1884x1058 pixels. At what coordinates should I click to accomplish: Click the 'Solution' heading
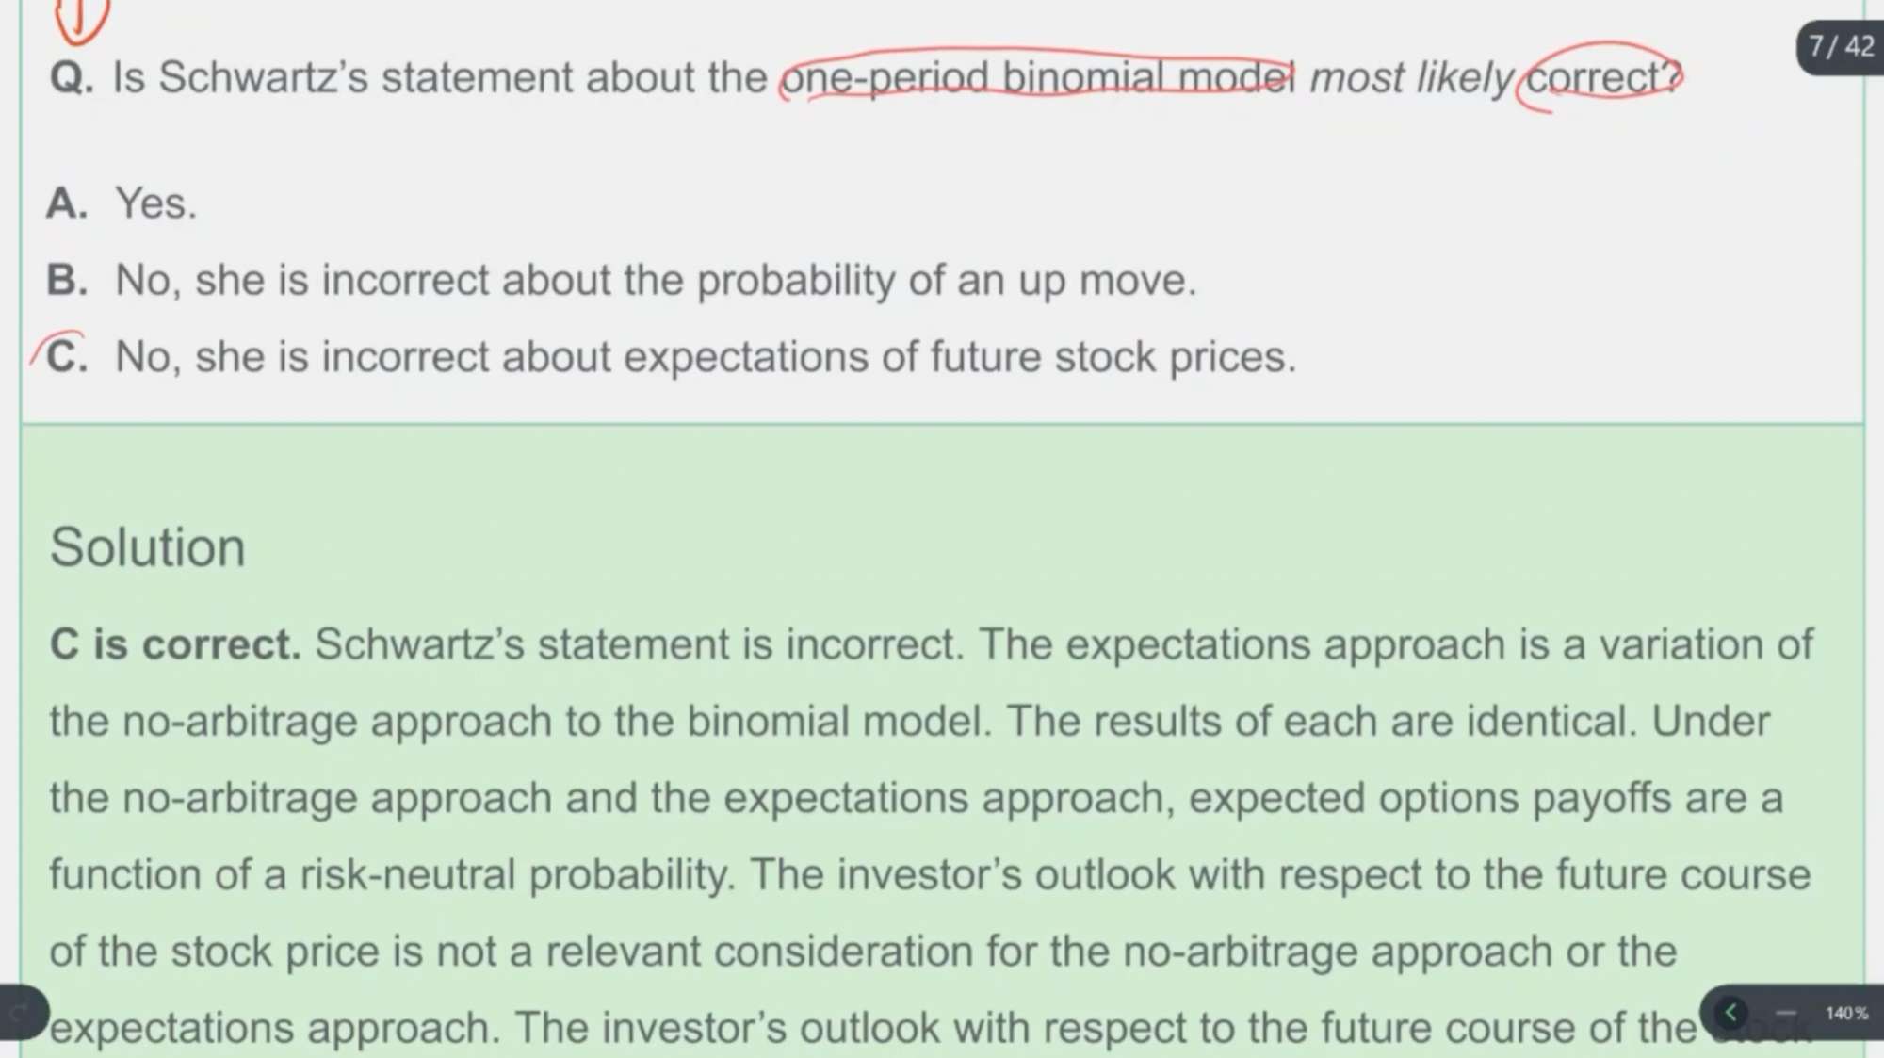pos(148,547)
